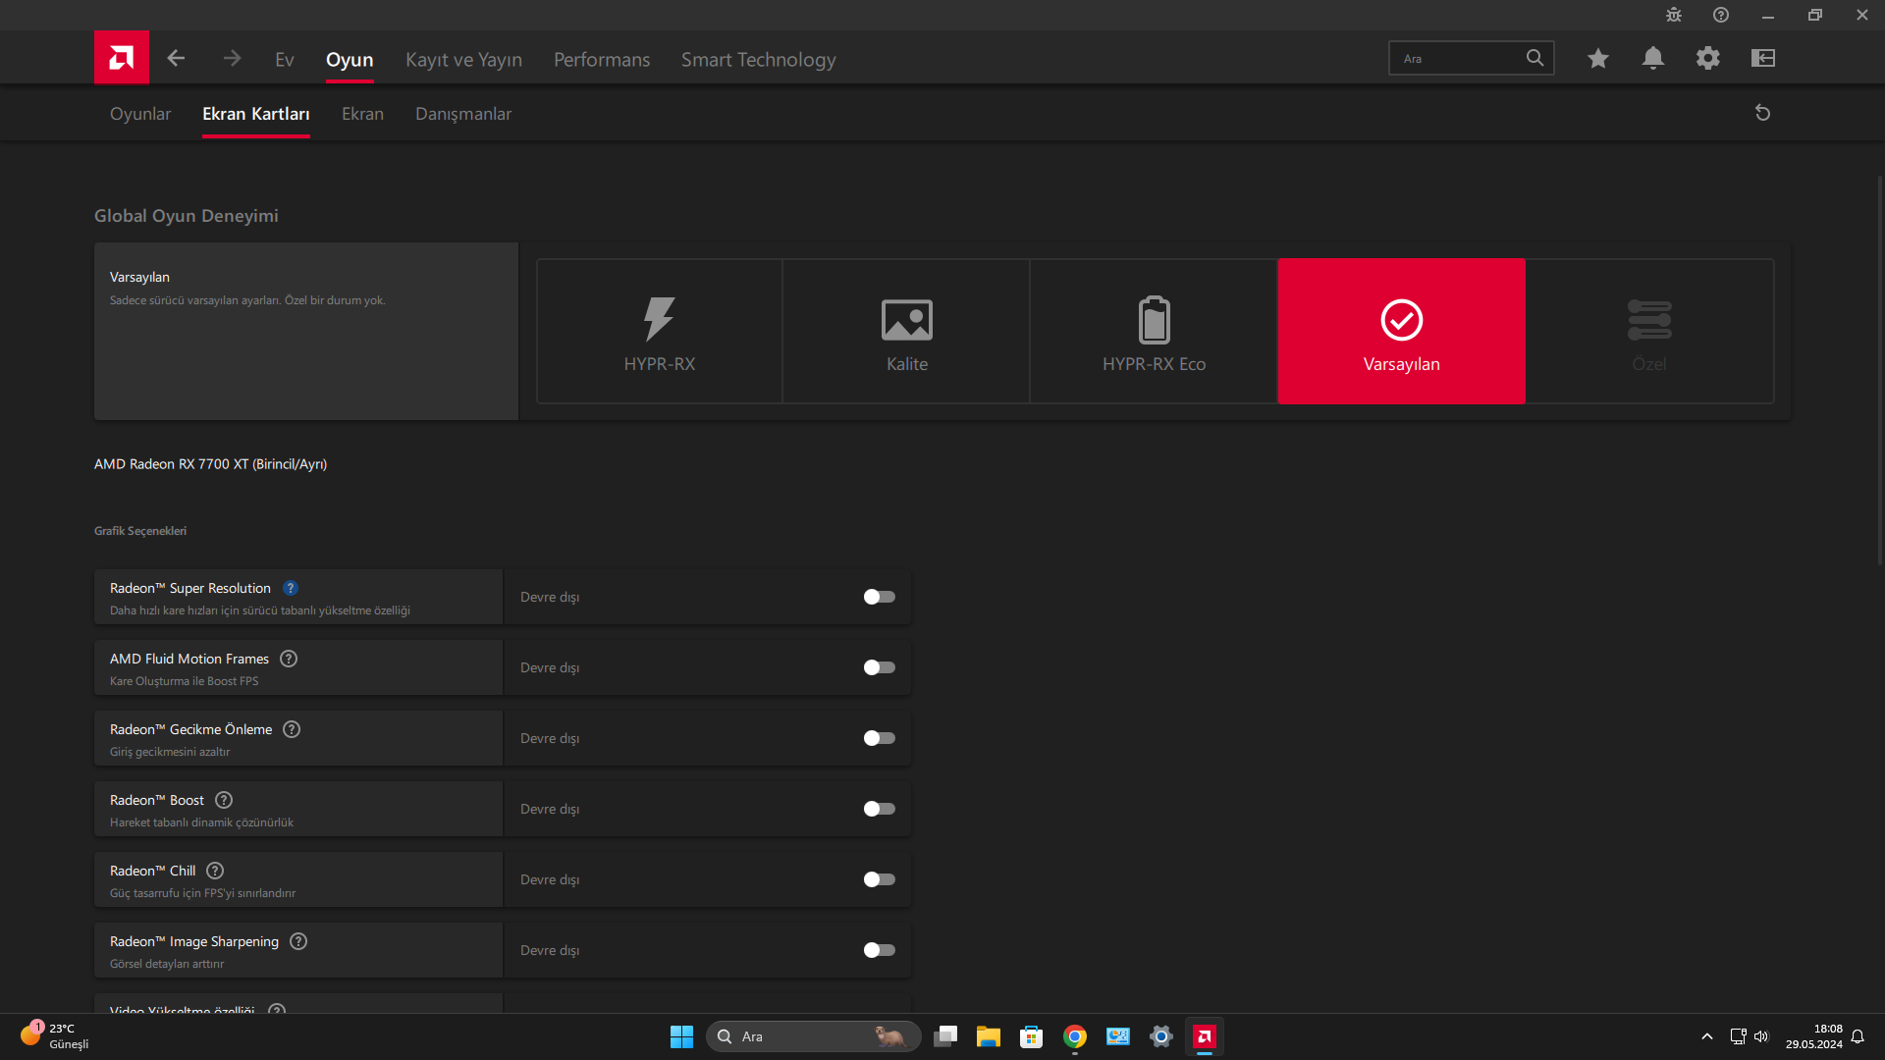Viewport: 1885px width, 1060px height.
Task: Switch to the Oyun tab
Action: pos(350,60)
